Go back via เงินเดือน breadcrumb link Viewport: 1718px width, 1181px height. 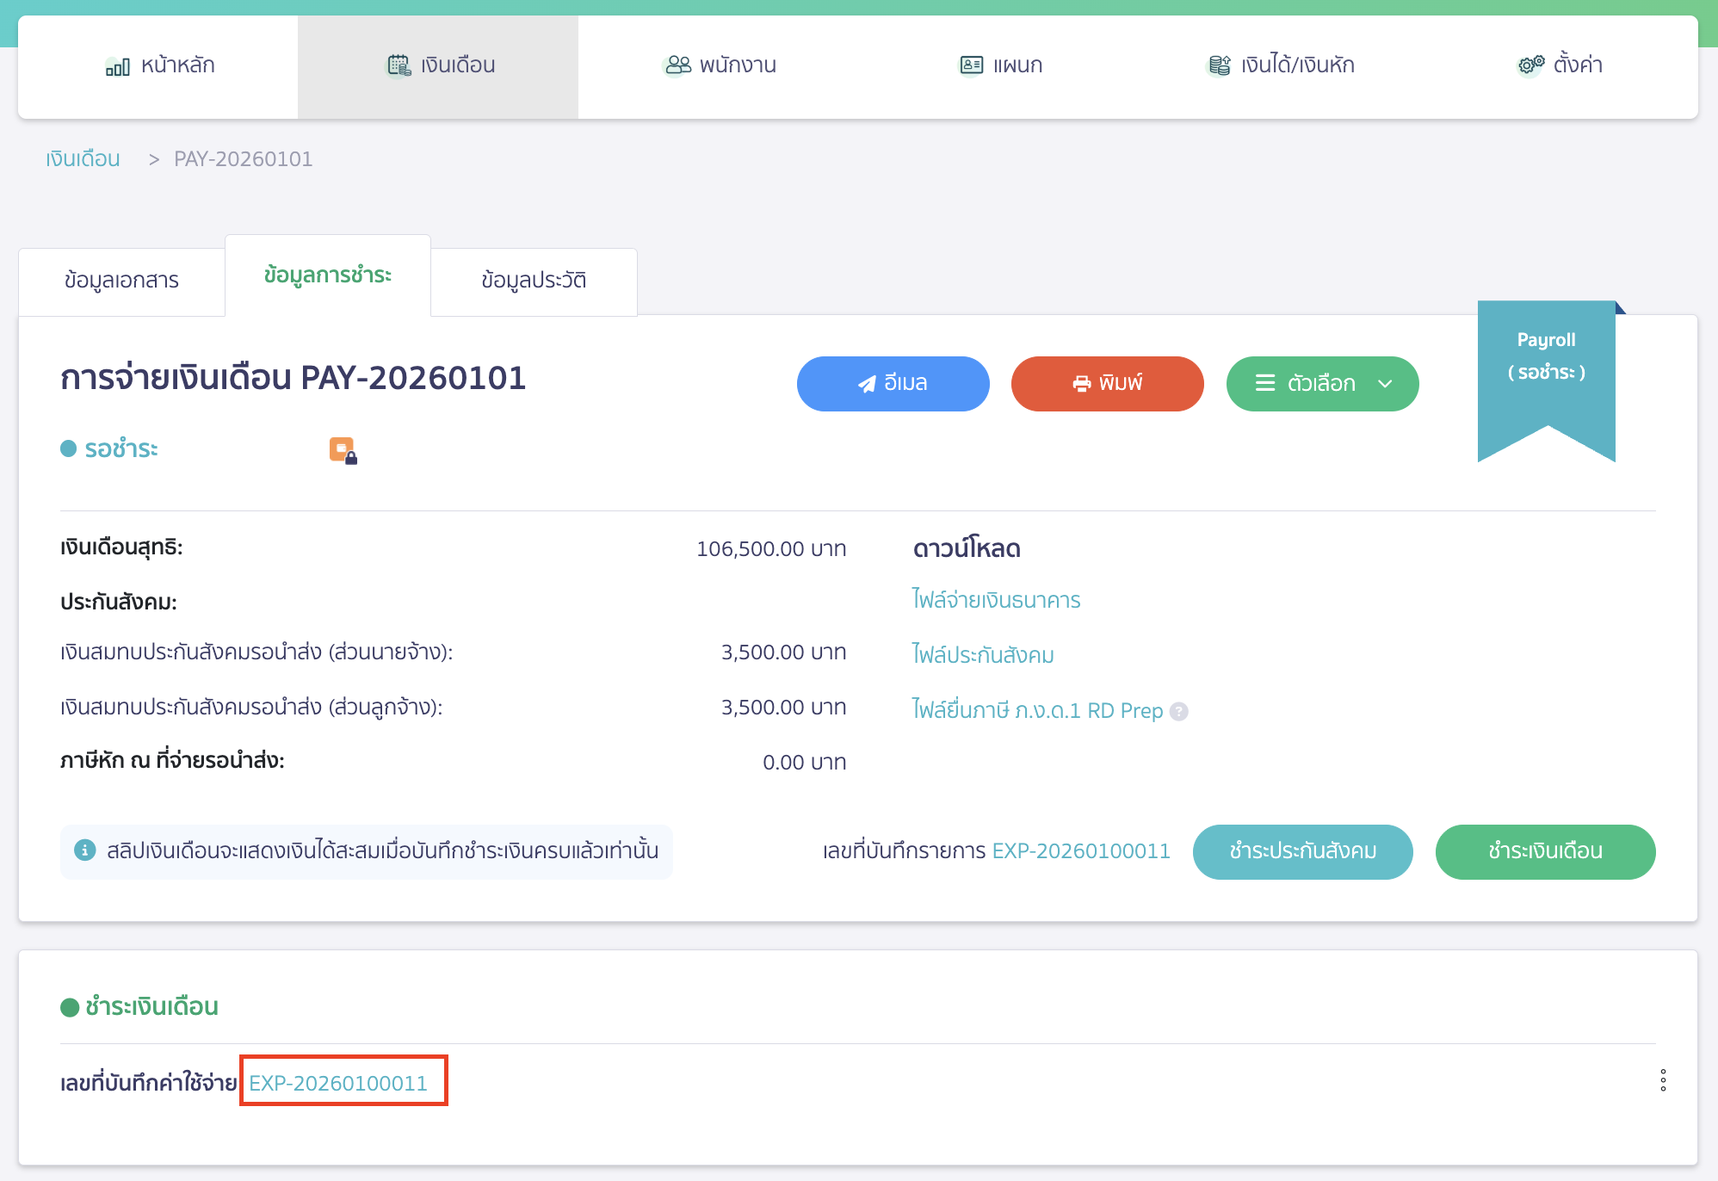(83, 159)
